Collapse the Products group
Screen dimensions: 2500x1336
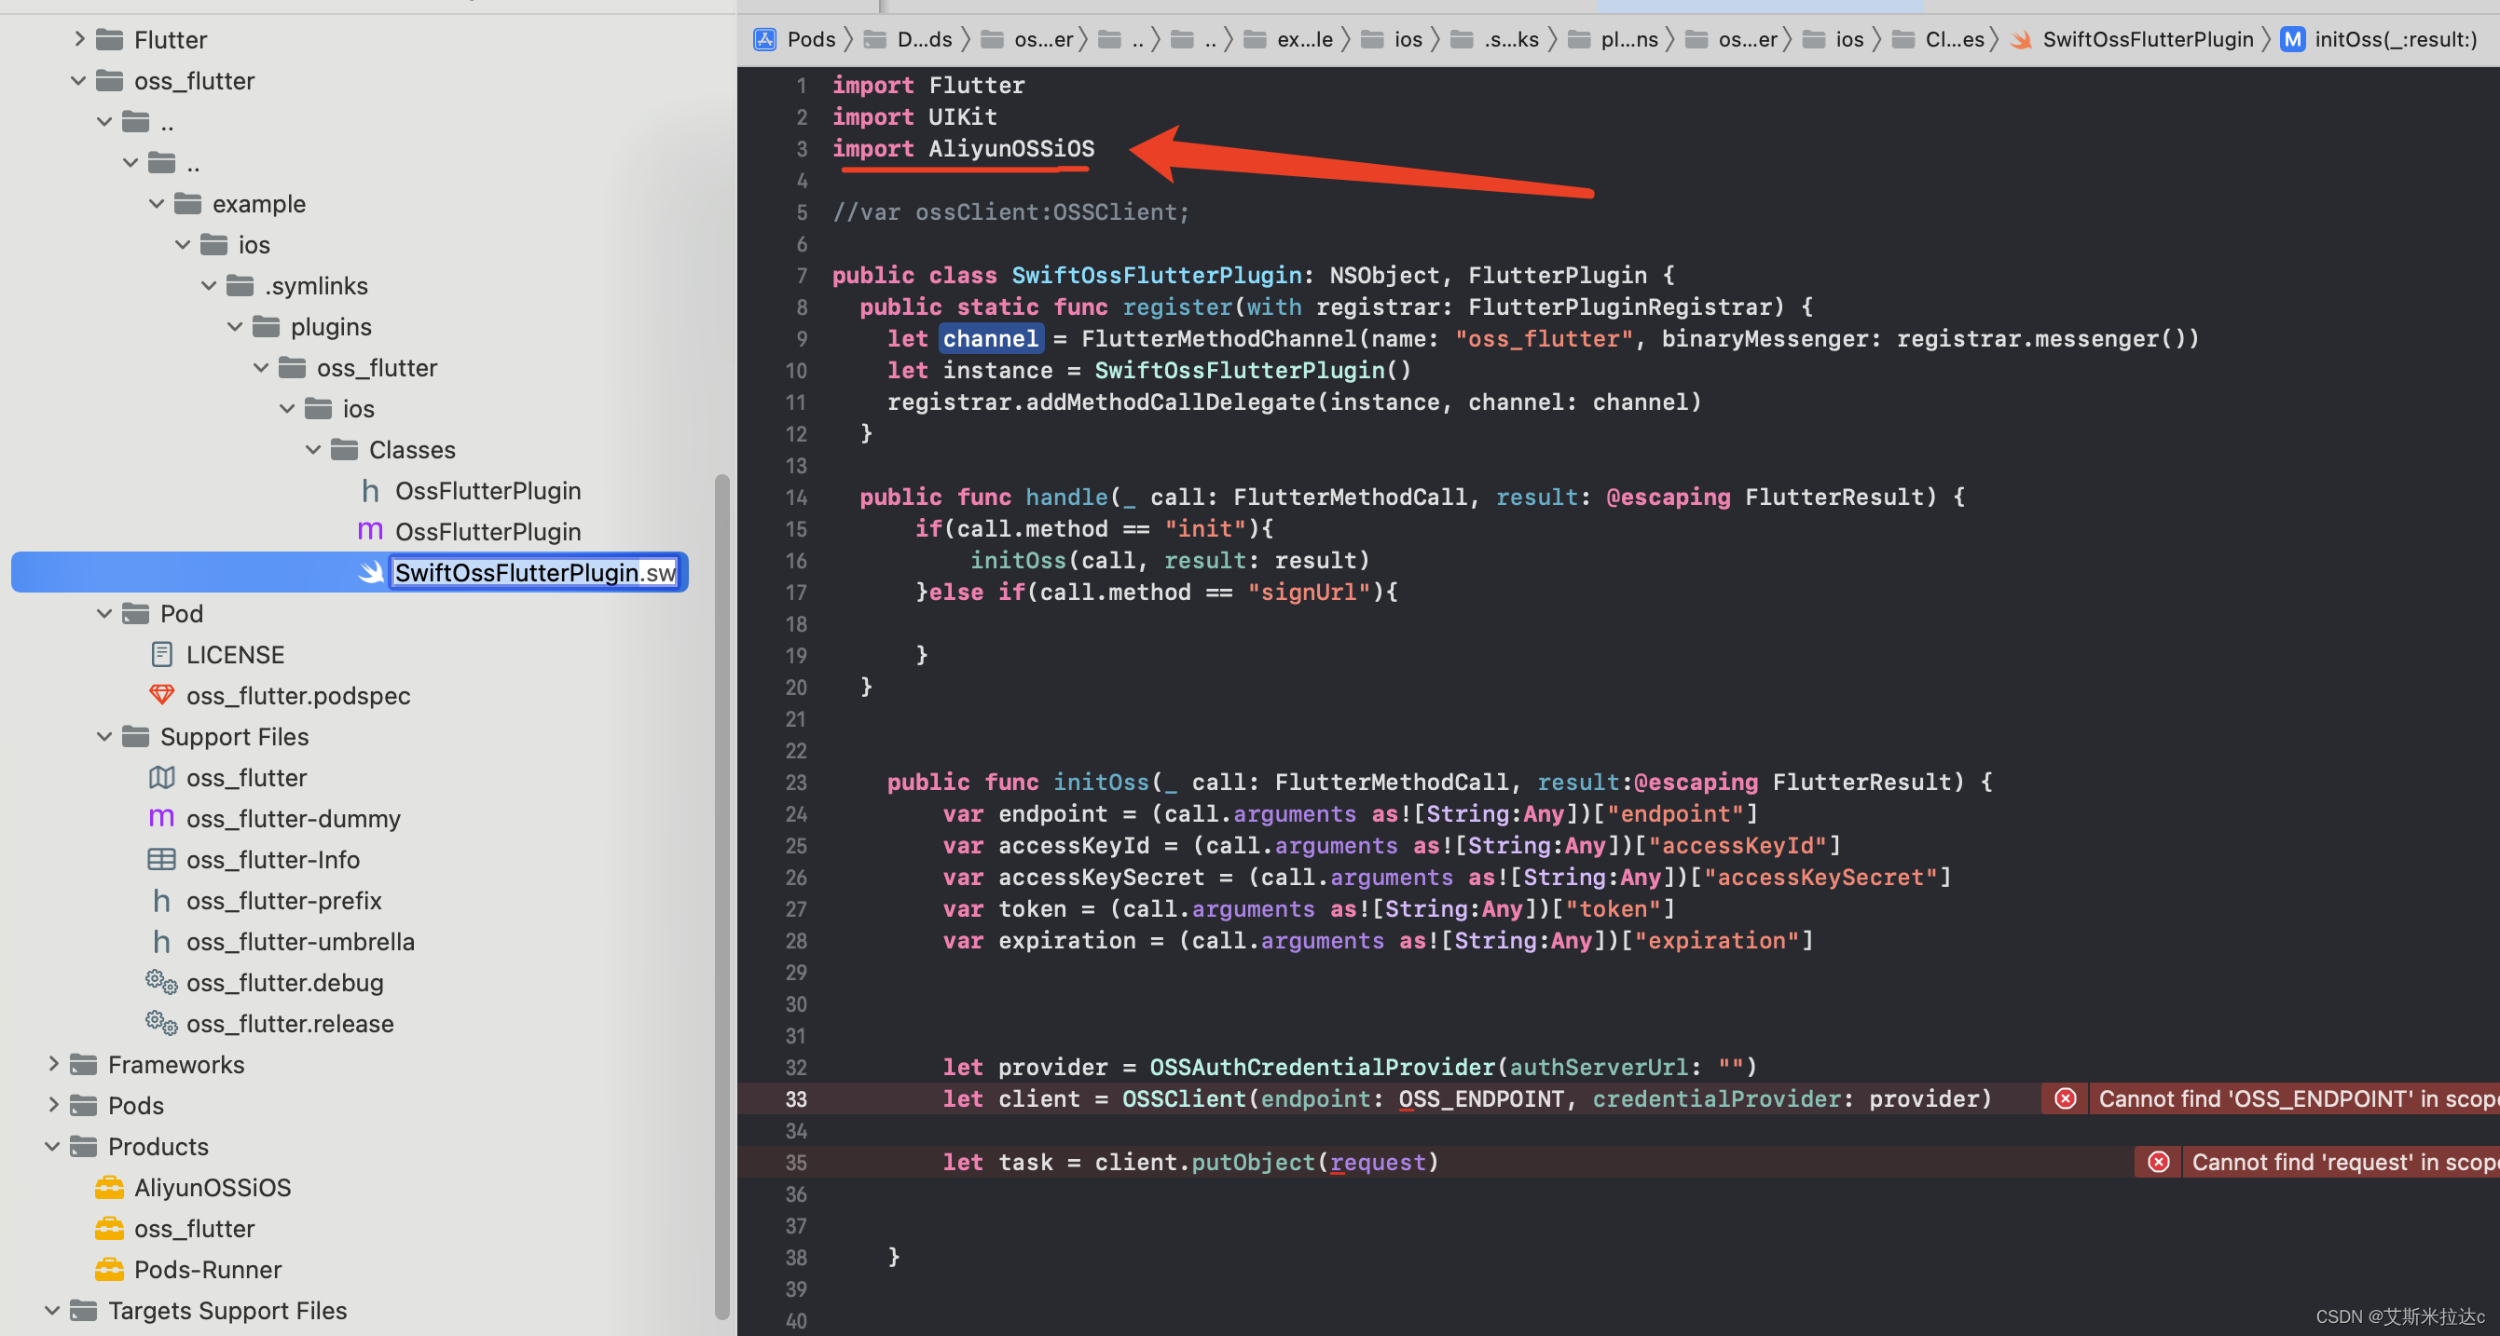pos(53,1146)
